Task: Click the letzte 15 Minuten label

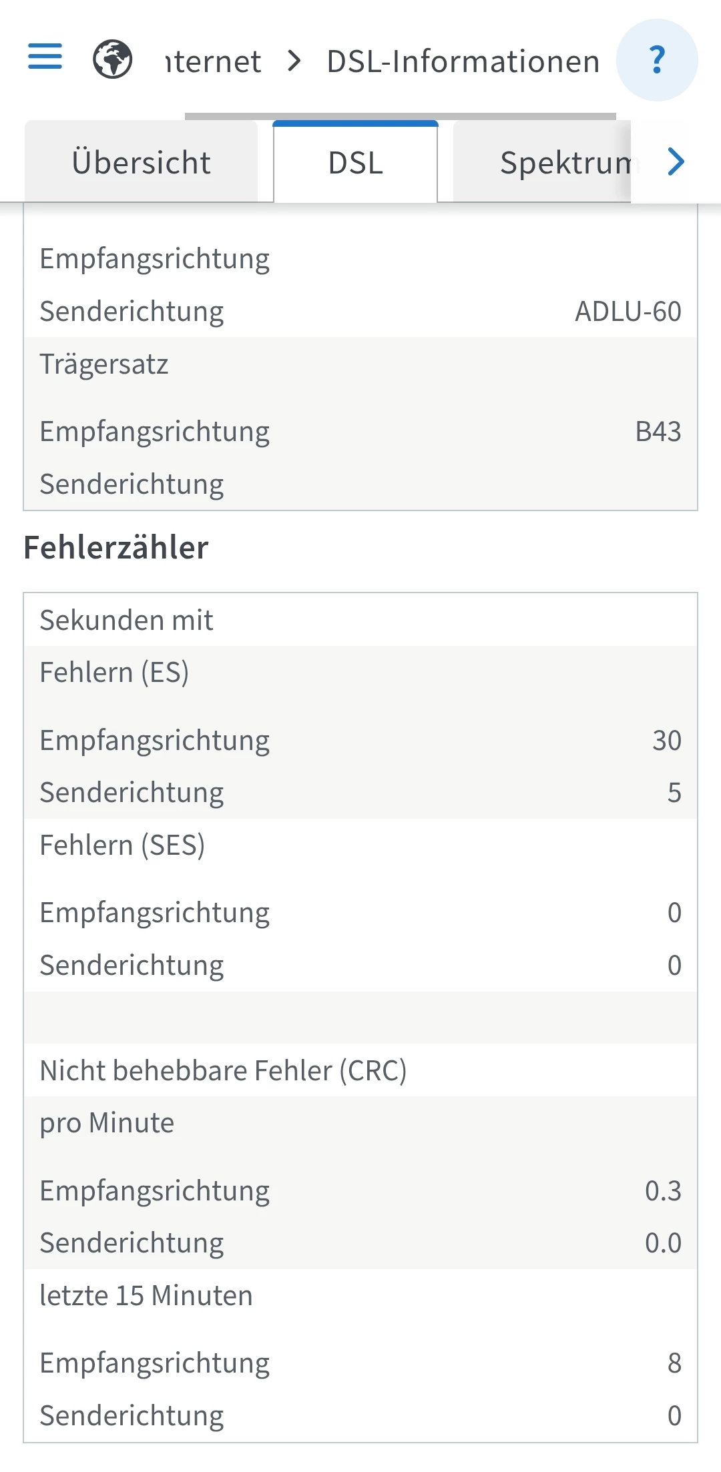Action: 146,1295
